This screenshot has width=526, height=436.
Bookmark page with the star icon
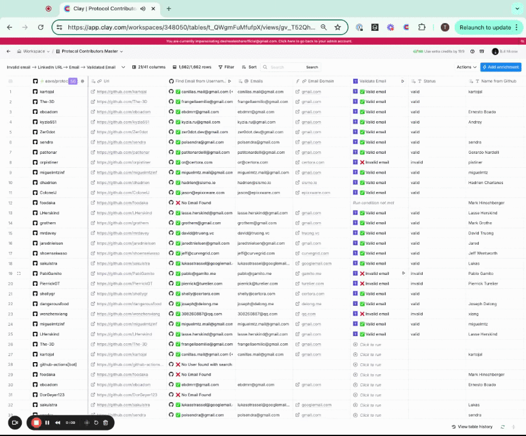coord(337,27)
